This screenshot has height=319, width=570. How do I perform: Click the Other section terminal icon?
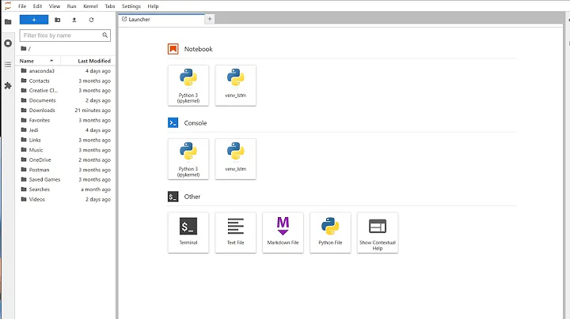pos(173,197)
